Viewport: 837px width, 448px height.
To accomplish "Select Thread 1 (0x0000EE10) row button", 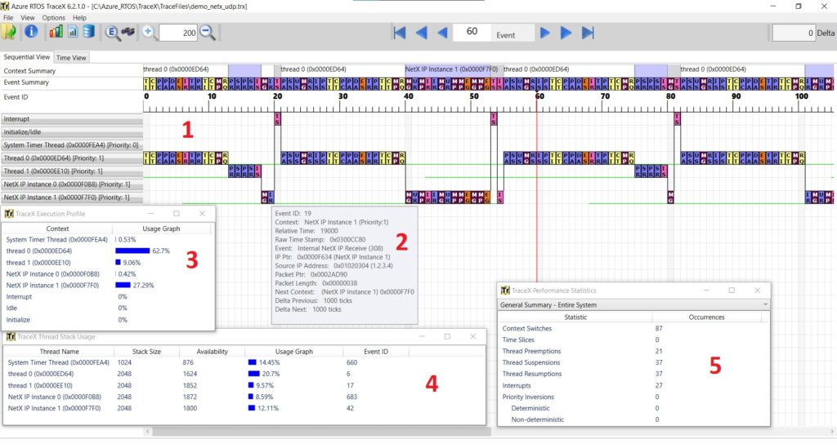I will click(72, 171).
